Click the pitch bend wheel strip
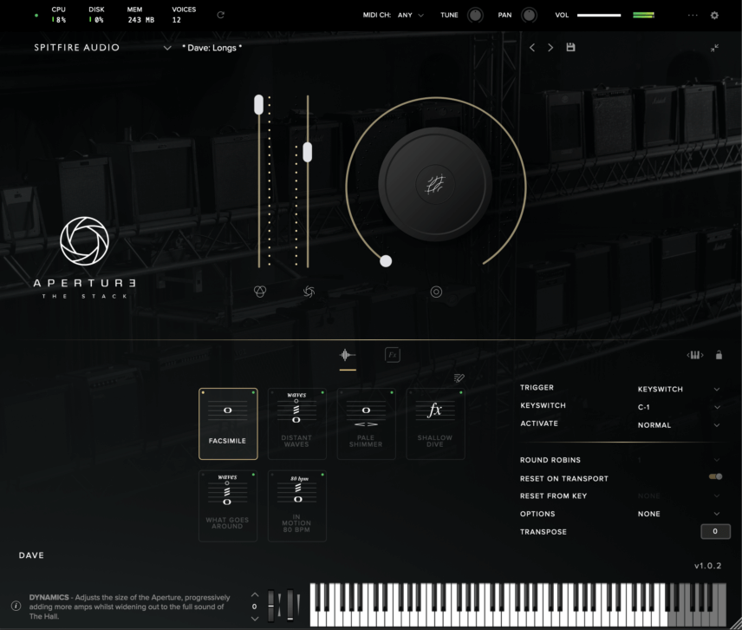 click(x=271, y=606)
